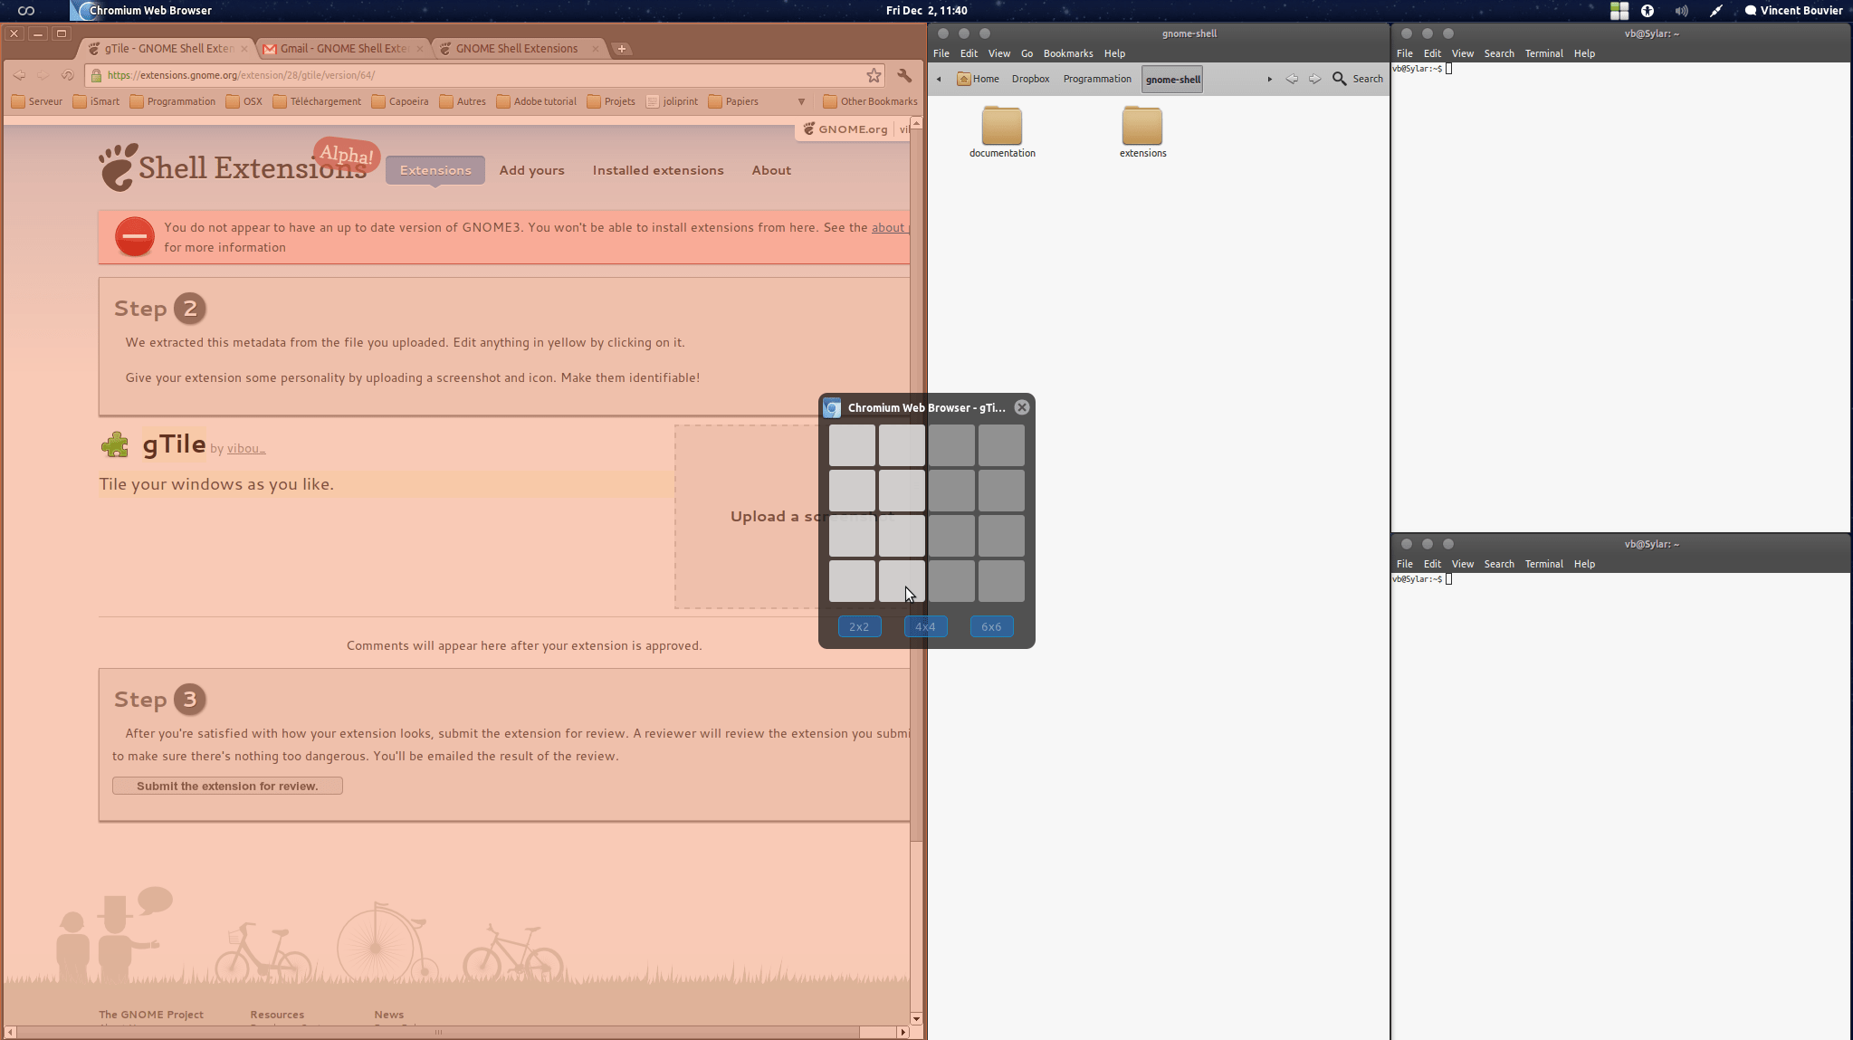The height and width of the screenshot is (1040, 1853).
Task: Open a new Chromium tab
Action: pos(622,49)
